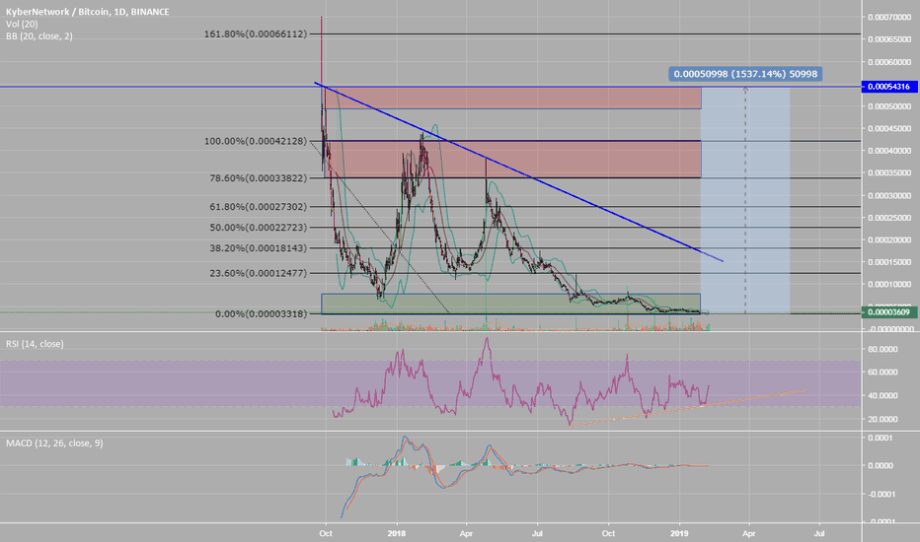Click the 2018 label on time axis

tap(397, 533)
